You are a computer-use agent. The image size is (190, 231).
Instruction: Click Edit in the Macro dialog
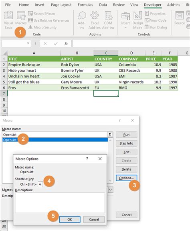click(x=126, y=152)
